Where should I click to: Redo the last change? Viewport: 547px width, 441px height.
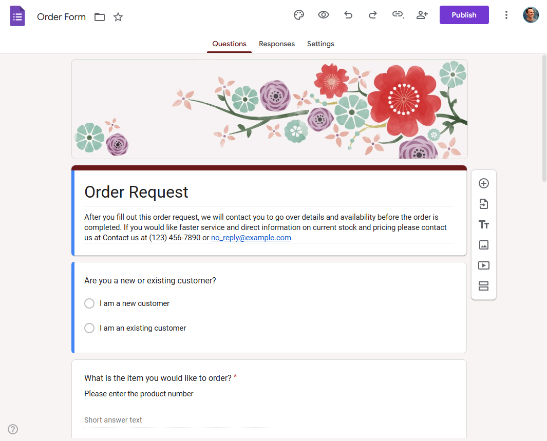pos(372,15)
